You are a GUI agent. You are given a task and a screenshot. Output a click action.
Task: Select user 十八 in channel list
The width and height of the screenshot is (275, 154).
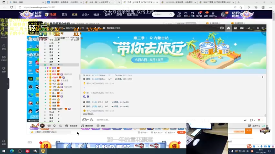click(x=54, y=84)
